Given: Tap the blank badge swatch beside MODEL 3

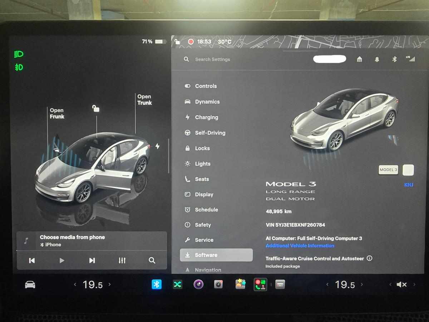Looking at the screenshot, I should click(x=408, y=170).
